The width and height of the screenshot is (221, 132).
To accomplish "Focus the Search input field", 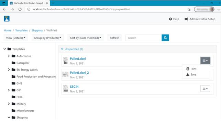I will (x=143, y=38).
